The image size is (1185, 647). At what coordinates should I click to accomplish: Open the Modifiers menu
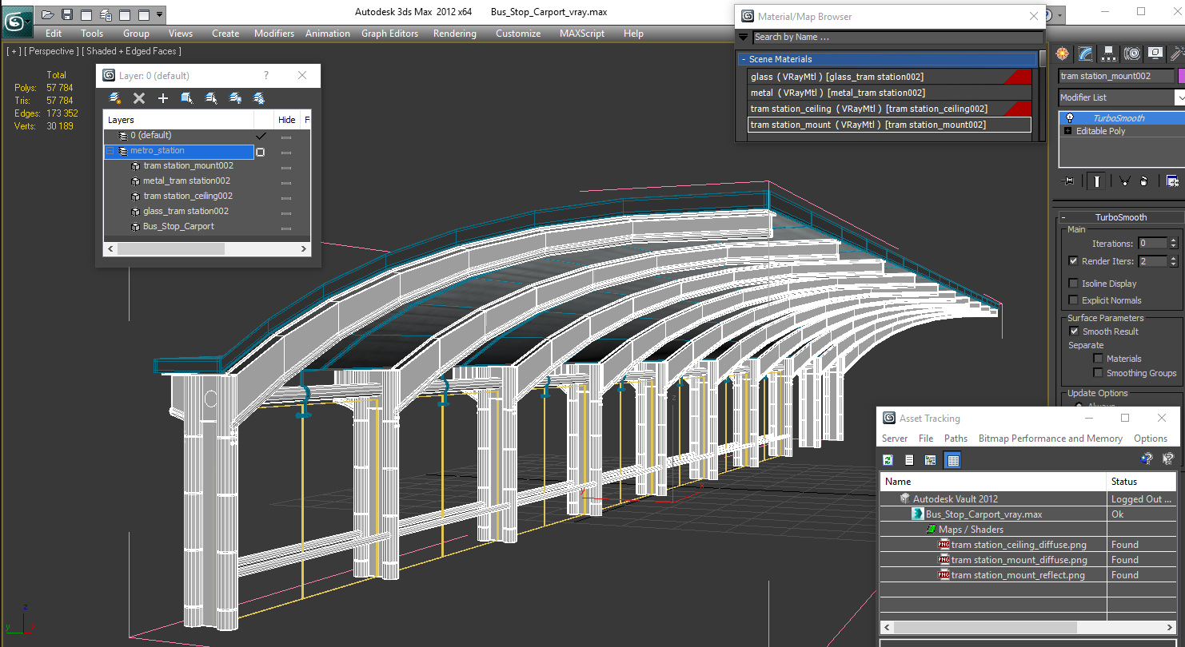(x=274, y=34)
